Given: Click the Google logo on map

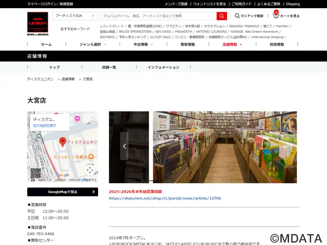Looking at the screenshot, I should point(63,175).
